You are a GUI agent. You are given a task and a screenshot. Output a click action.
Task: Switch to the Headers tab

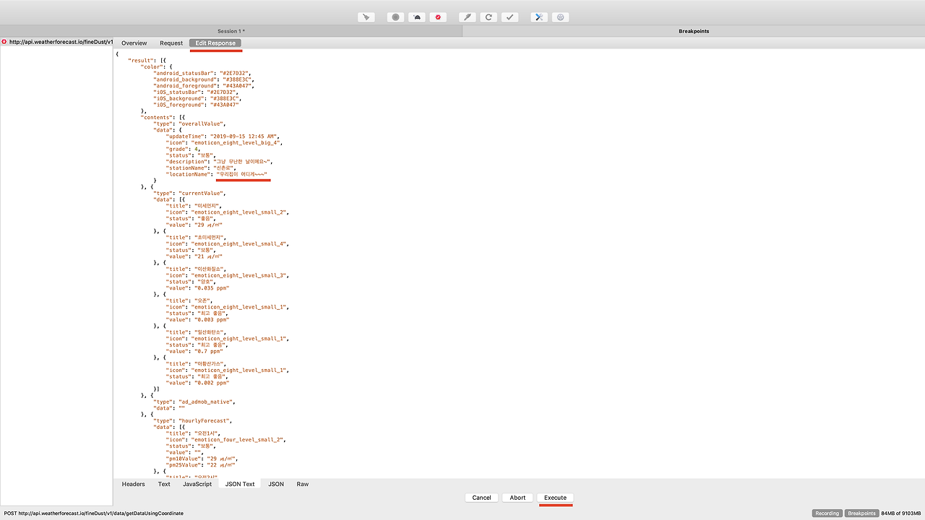tap(133, 484)
